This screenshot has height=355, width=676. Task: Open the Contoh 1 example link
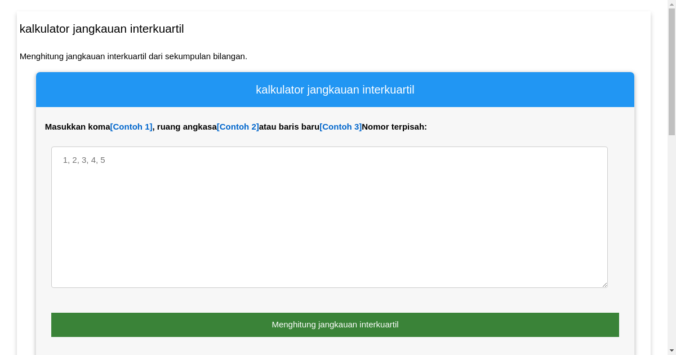pos(131,127)
